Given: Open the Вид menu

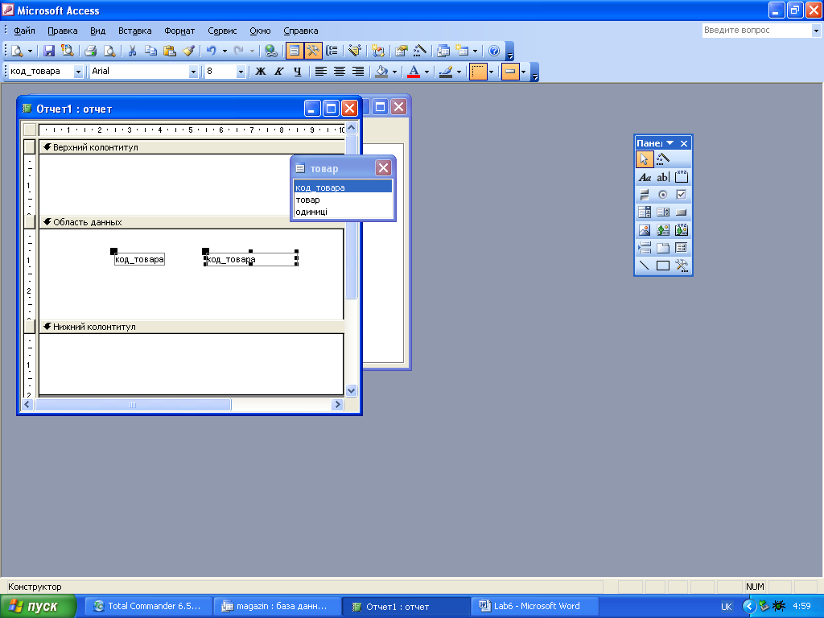Looking at the screenshot, I should [x=97, y=31].
